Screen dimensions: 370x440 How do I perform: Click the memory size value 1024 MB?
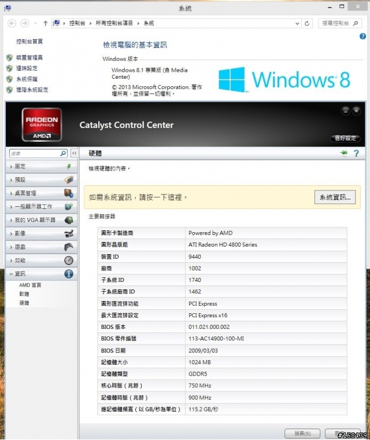click(199, 362)
